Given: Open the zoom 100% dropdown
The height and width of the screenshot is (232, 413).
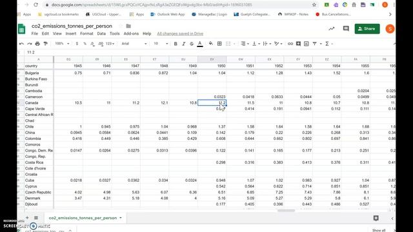Looking at the screenshot, I should click(62, 44).
